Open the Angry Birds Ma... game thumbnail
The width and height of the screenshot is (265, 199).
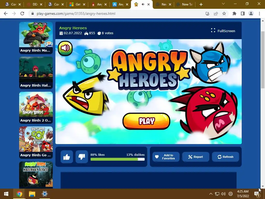[36, 38]
